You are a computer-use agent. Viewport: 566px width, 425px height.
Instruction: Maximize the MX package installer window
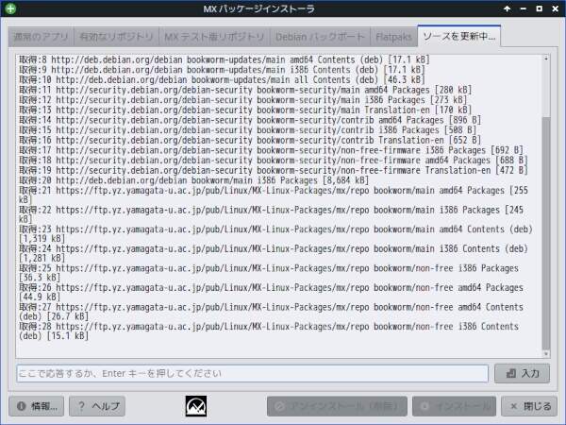click(x=539, y=9)
